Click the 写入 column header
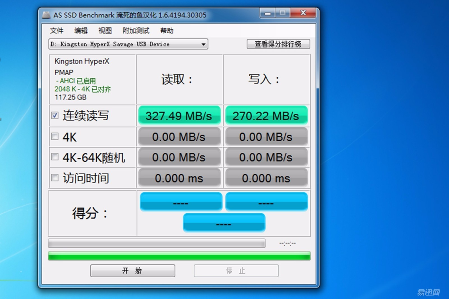 coord(264,79)
